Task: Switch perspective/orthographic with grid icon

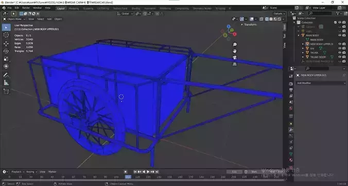Action: coord(235,64)
